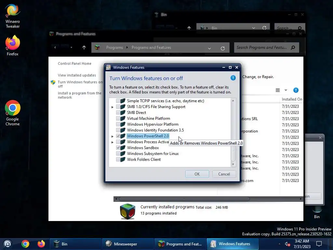The image size is (333, 250).
Task: Click breadcrumb arrow after Programs
Action: [127, 48]
